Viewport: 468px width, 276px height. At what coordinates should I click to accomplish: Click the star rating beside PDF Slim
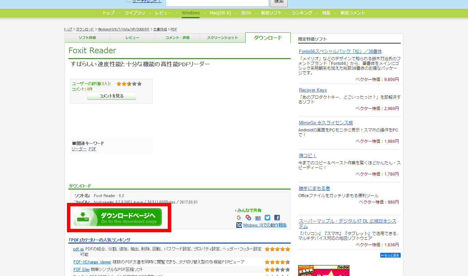277,270
